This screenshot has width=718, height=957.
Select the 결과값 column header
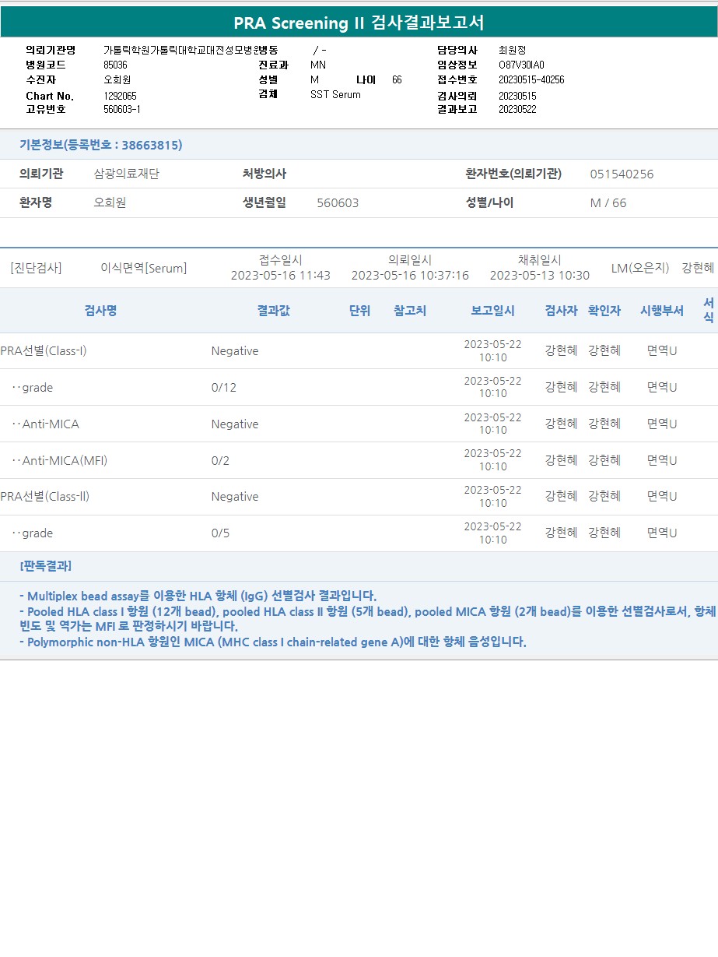coord(274,311)
